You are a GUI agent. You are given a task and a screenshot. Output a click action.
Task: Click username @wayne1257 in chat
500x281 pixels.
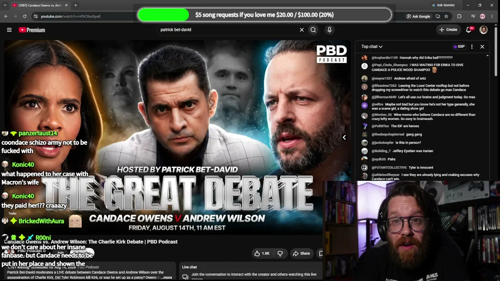point(381,78)
